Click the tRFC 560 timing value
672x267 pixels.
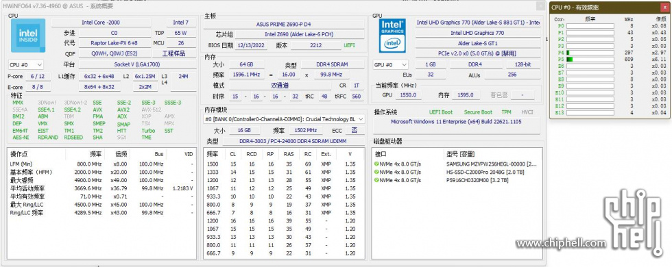(356, 97)
